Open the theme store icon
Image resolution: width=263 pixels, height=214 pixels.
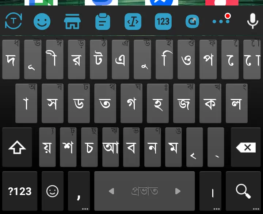tap(72, 22)
